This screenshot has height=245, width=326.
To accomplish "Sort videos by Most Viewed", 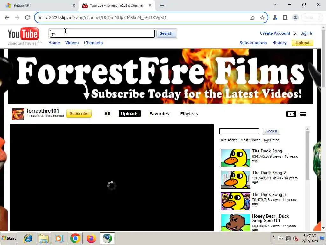I will point(250,140).
